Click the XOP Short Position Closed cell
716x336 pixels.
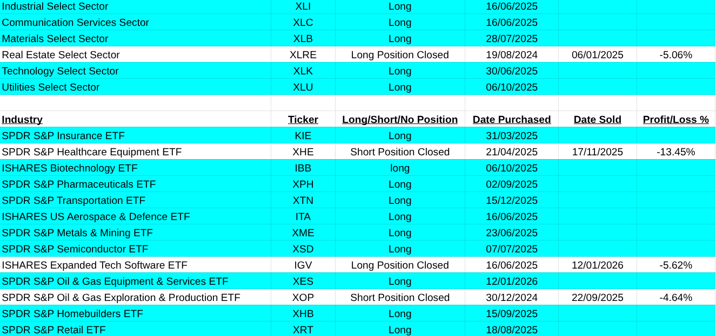click(400, 298)
